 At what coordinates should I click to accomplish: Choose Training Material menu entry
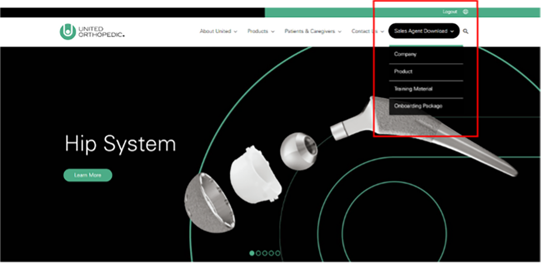(x=426, y=89)
